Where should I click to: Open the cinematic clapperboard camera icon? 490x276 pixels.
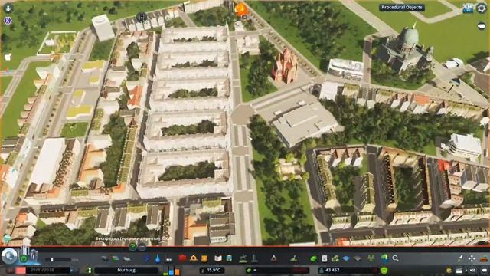click(459, 271)
